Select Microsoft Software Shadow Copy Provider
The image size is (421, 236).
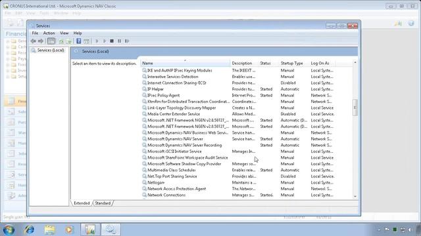[238, 164]
